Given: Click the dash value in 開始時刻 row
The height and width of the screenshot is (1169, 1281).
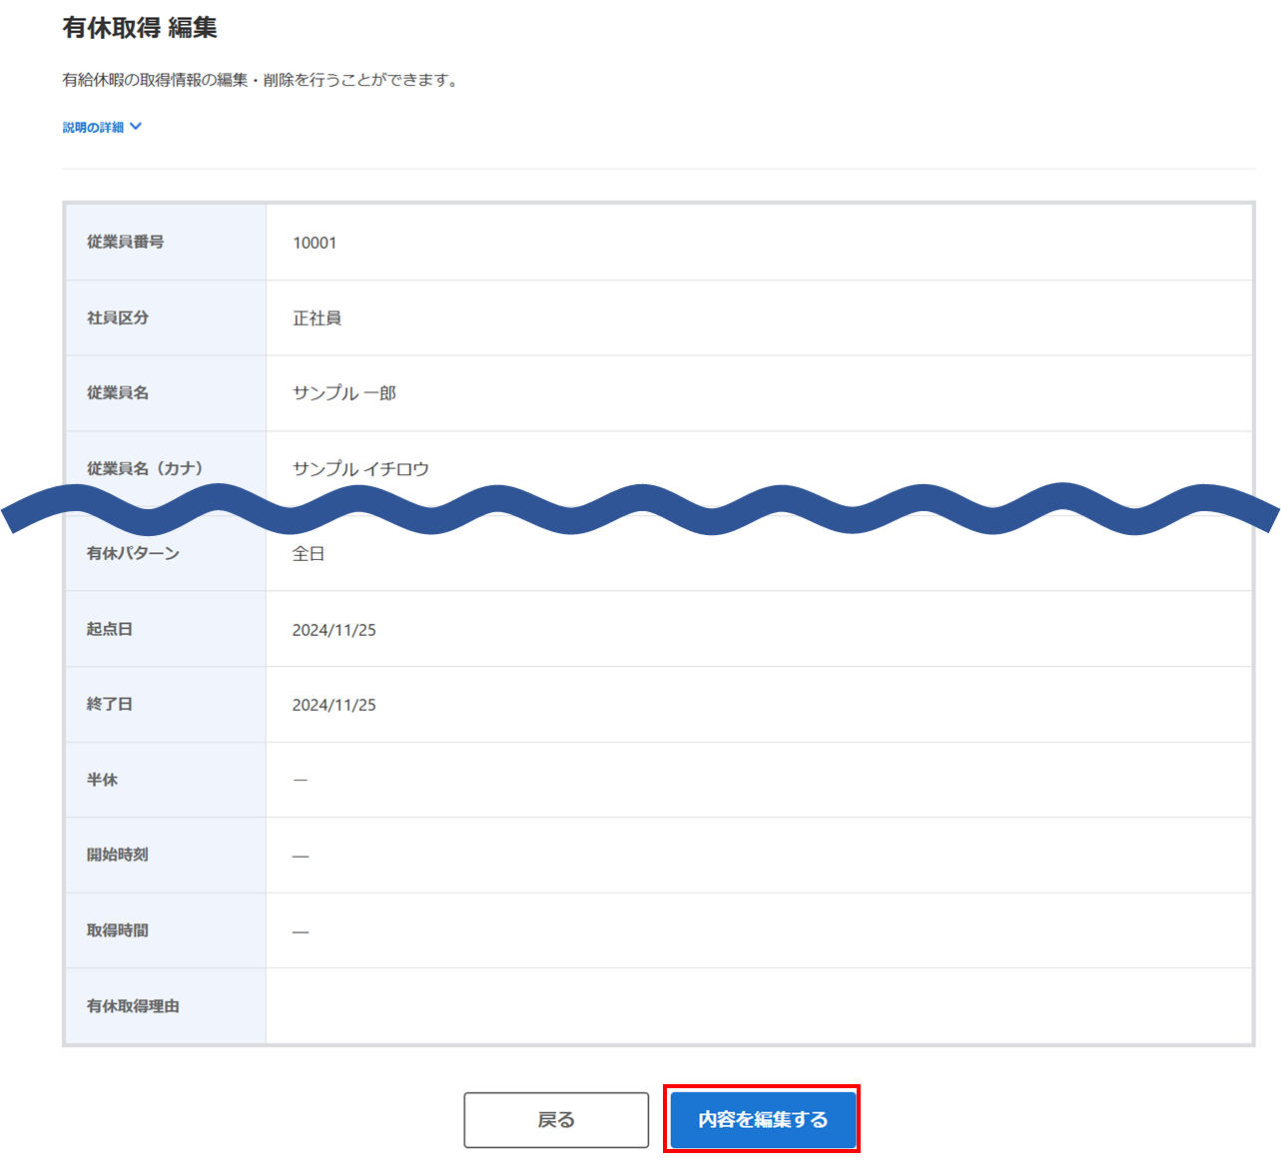Looking at the screenshot, I should click(301, 856).
